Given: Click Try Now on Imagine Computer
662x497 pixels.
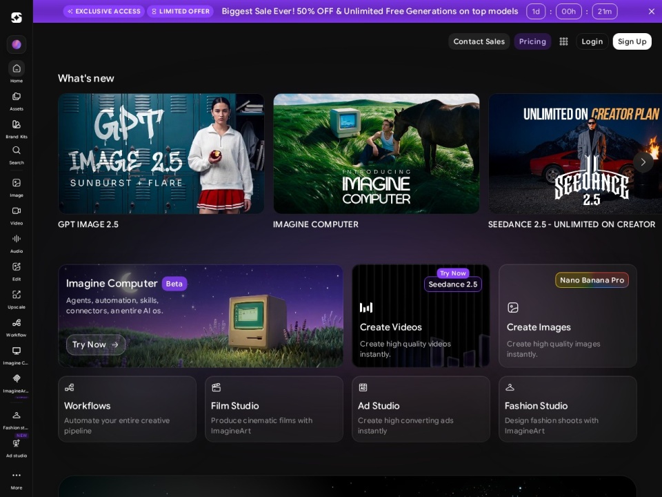Looking at the screenshot, I should 95,344.
